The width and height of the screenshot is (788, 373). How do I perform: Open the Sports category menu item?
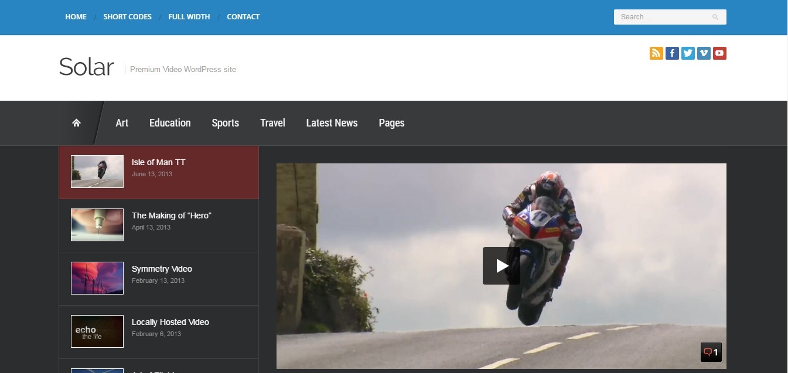(225, 123)
